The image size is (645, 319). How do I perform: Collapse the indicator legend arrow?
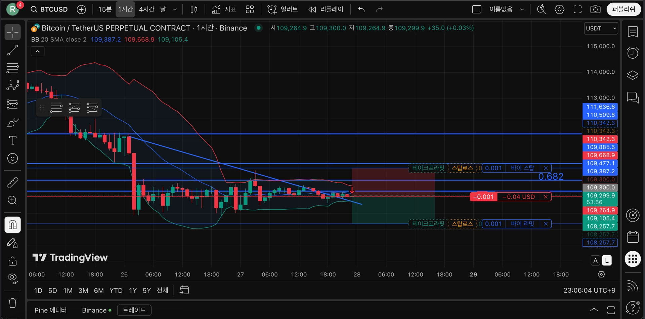click(38, 51)
